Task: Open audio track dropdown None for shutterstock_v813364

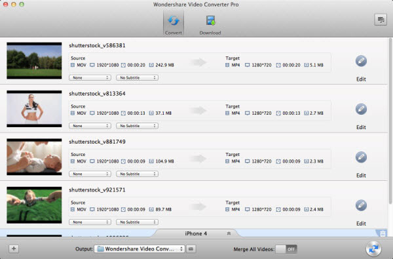Action: (x=90, y=126)
